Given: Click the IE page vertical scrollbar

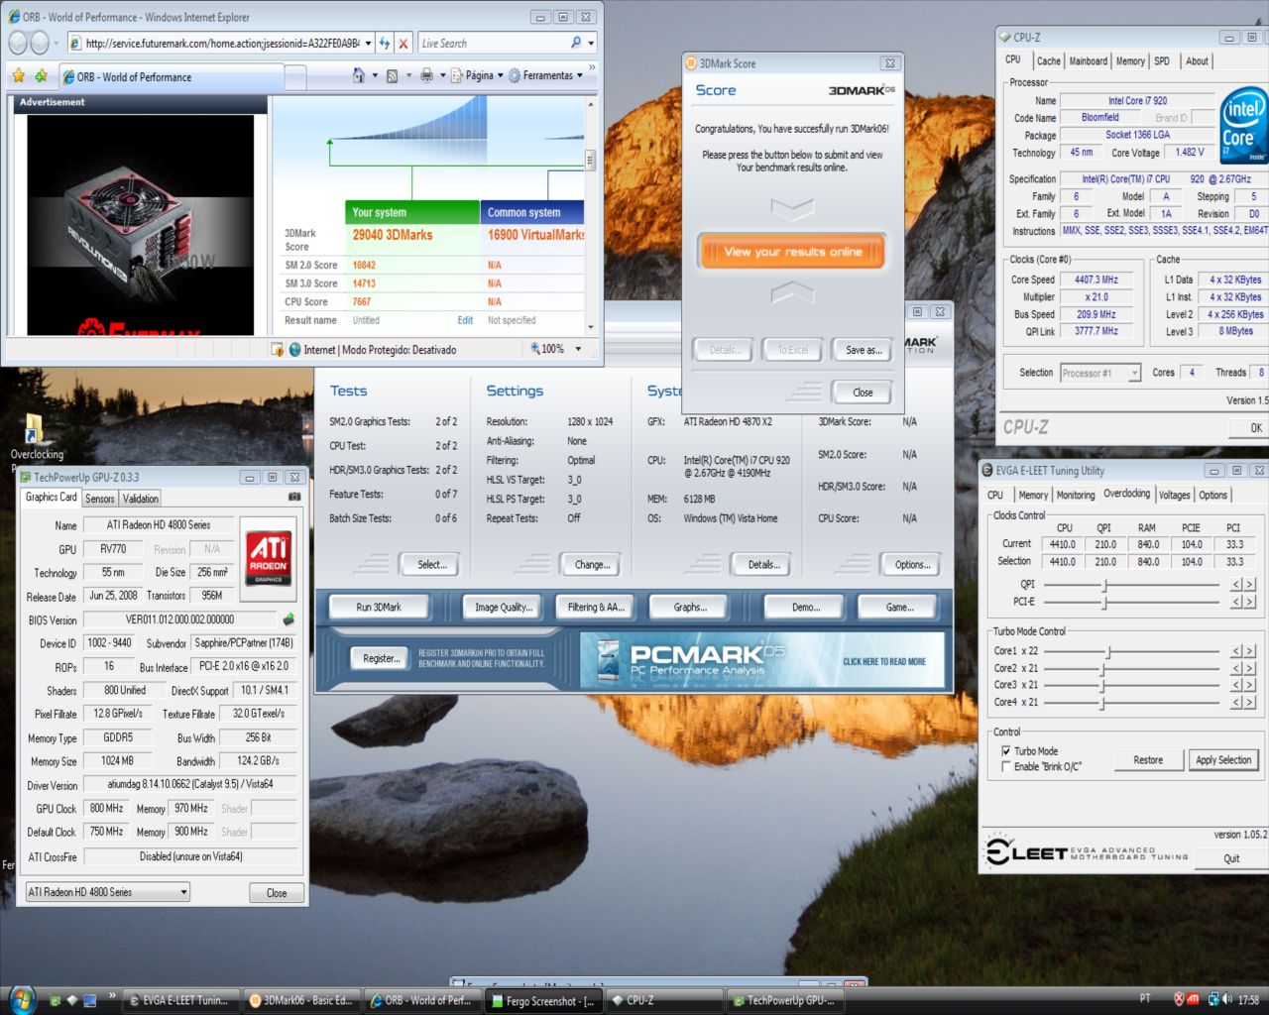Looking at the screenshot, I should point(590,214).
